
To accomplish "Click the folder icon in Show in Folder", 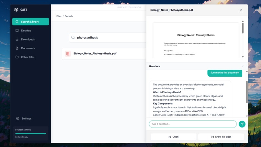I will click(x=212, y=137).
